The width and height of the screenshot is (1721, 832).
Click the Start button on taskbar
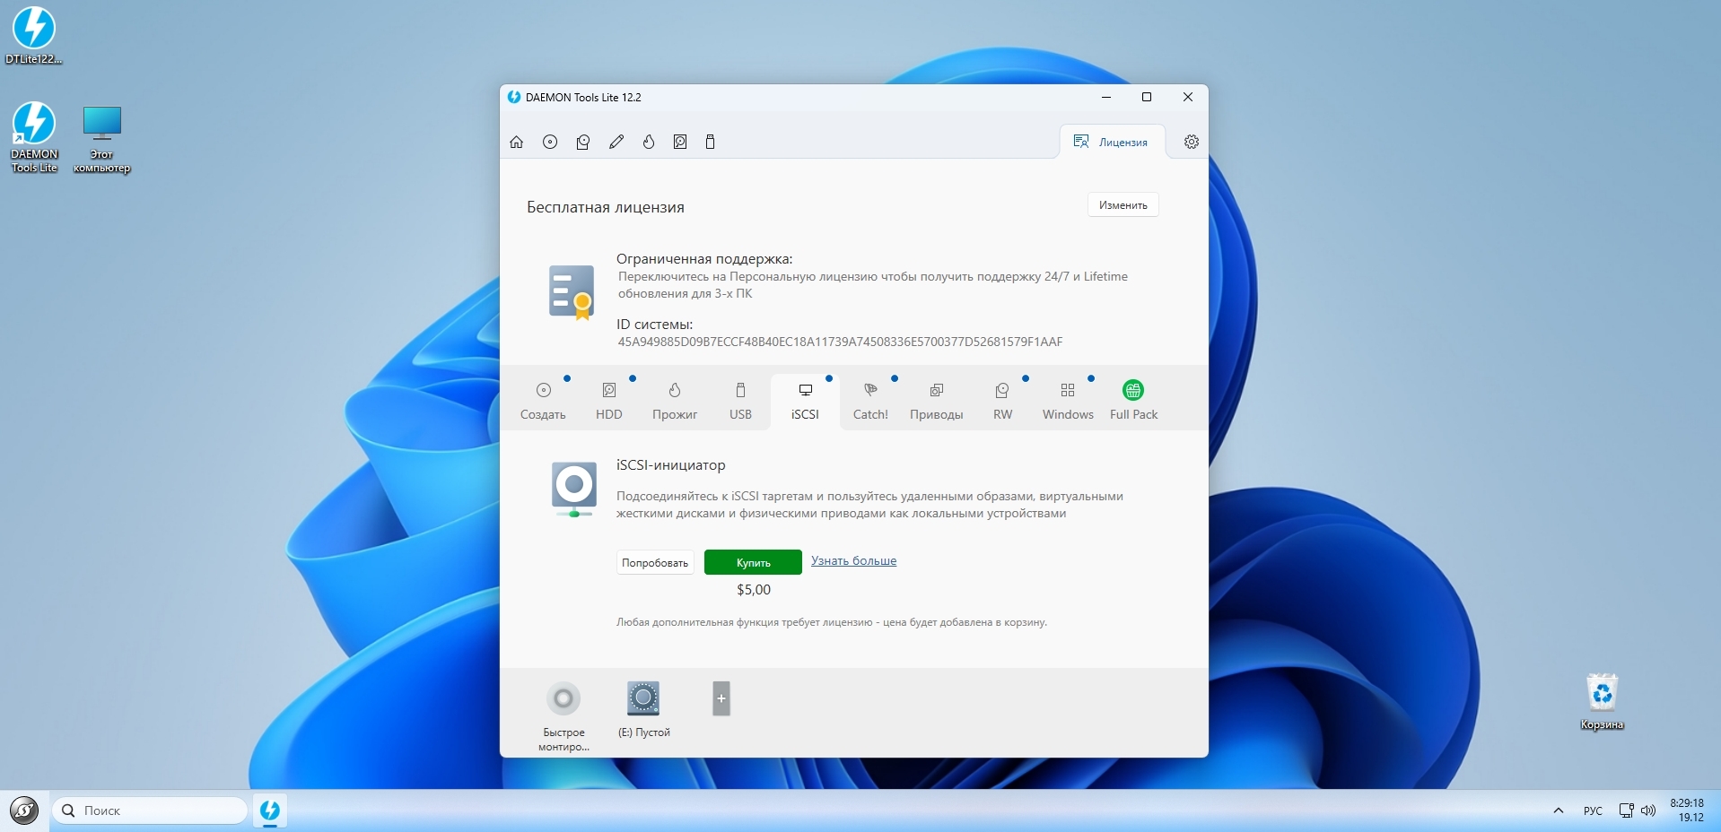coord(24,810)
